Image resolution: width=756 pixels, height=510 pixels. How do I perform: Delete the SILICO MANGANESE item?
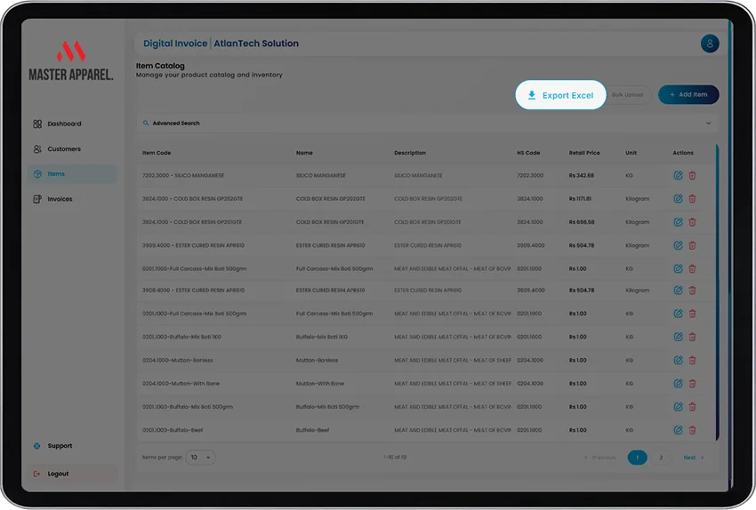[692, 175]
